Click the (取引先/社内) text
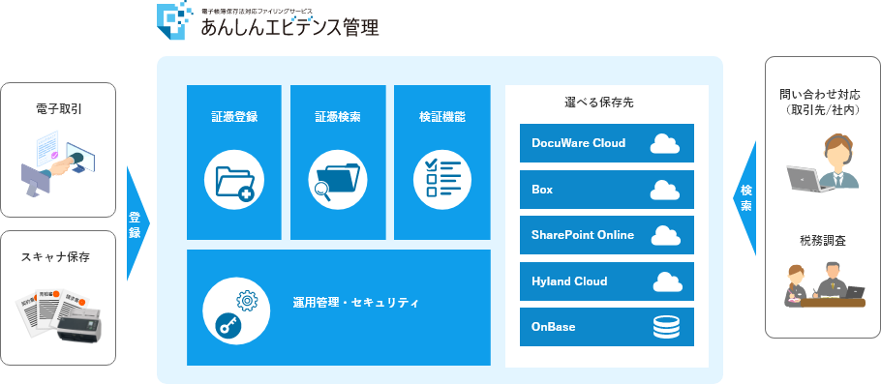The image size is (881, 384). [823, 110]
